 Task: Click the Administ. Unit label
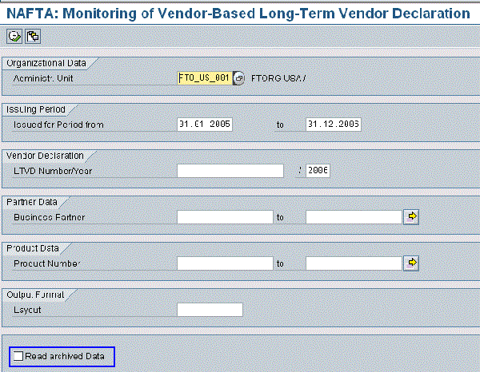(43, 78)
